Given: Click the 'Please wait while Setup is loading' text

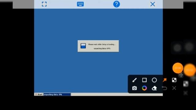Looking at the screenshot, I should coord(102,44).
